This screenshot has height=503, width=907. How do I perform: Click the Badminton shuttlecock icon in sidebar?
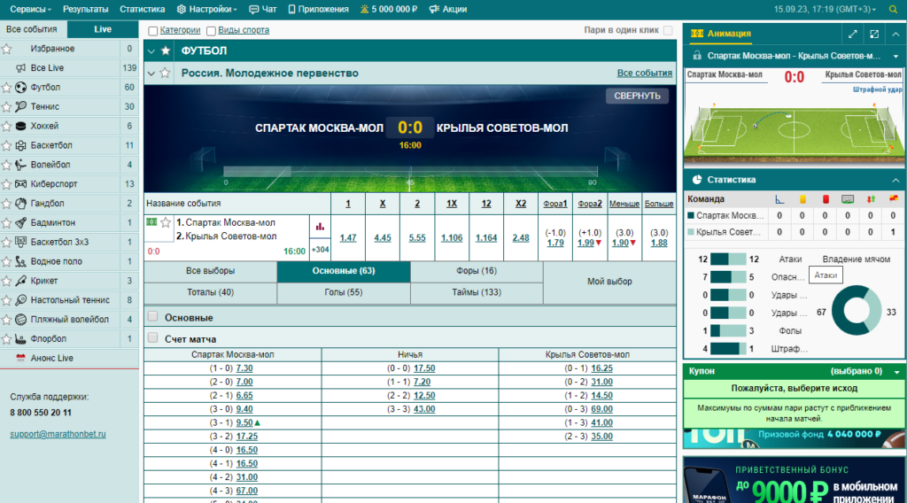click(x=21, y=222)
